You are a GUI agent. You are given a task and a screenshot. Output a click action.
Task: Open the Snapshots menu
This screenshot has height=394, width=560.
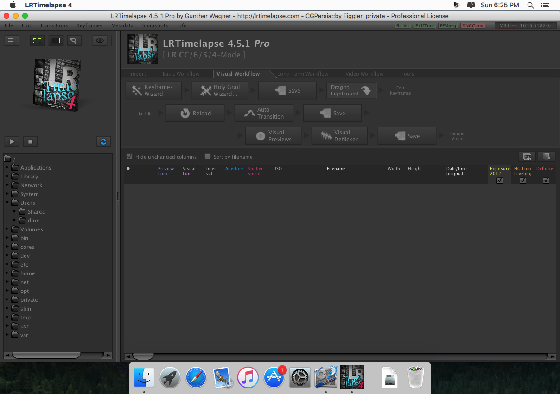pyautogui.click(x=155, y=25)
